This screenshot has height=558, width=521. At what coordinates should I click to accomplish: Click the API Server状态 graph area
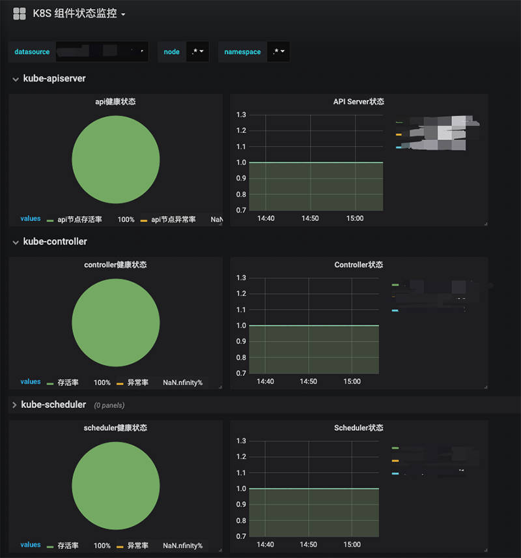pyautogui.click(x=316, y=162)
